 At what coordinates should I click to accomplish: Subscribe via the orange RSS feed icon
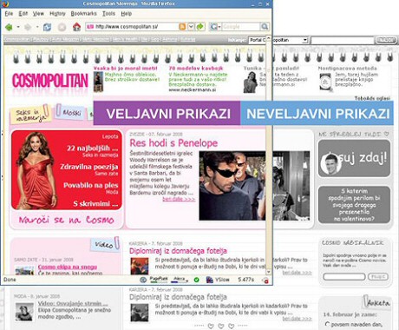[182, 27]
